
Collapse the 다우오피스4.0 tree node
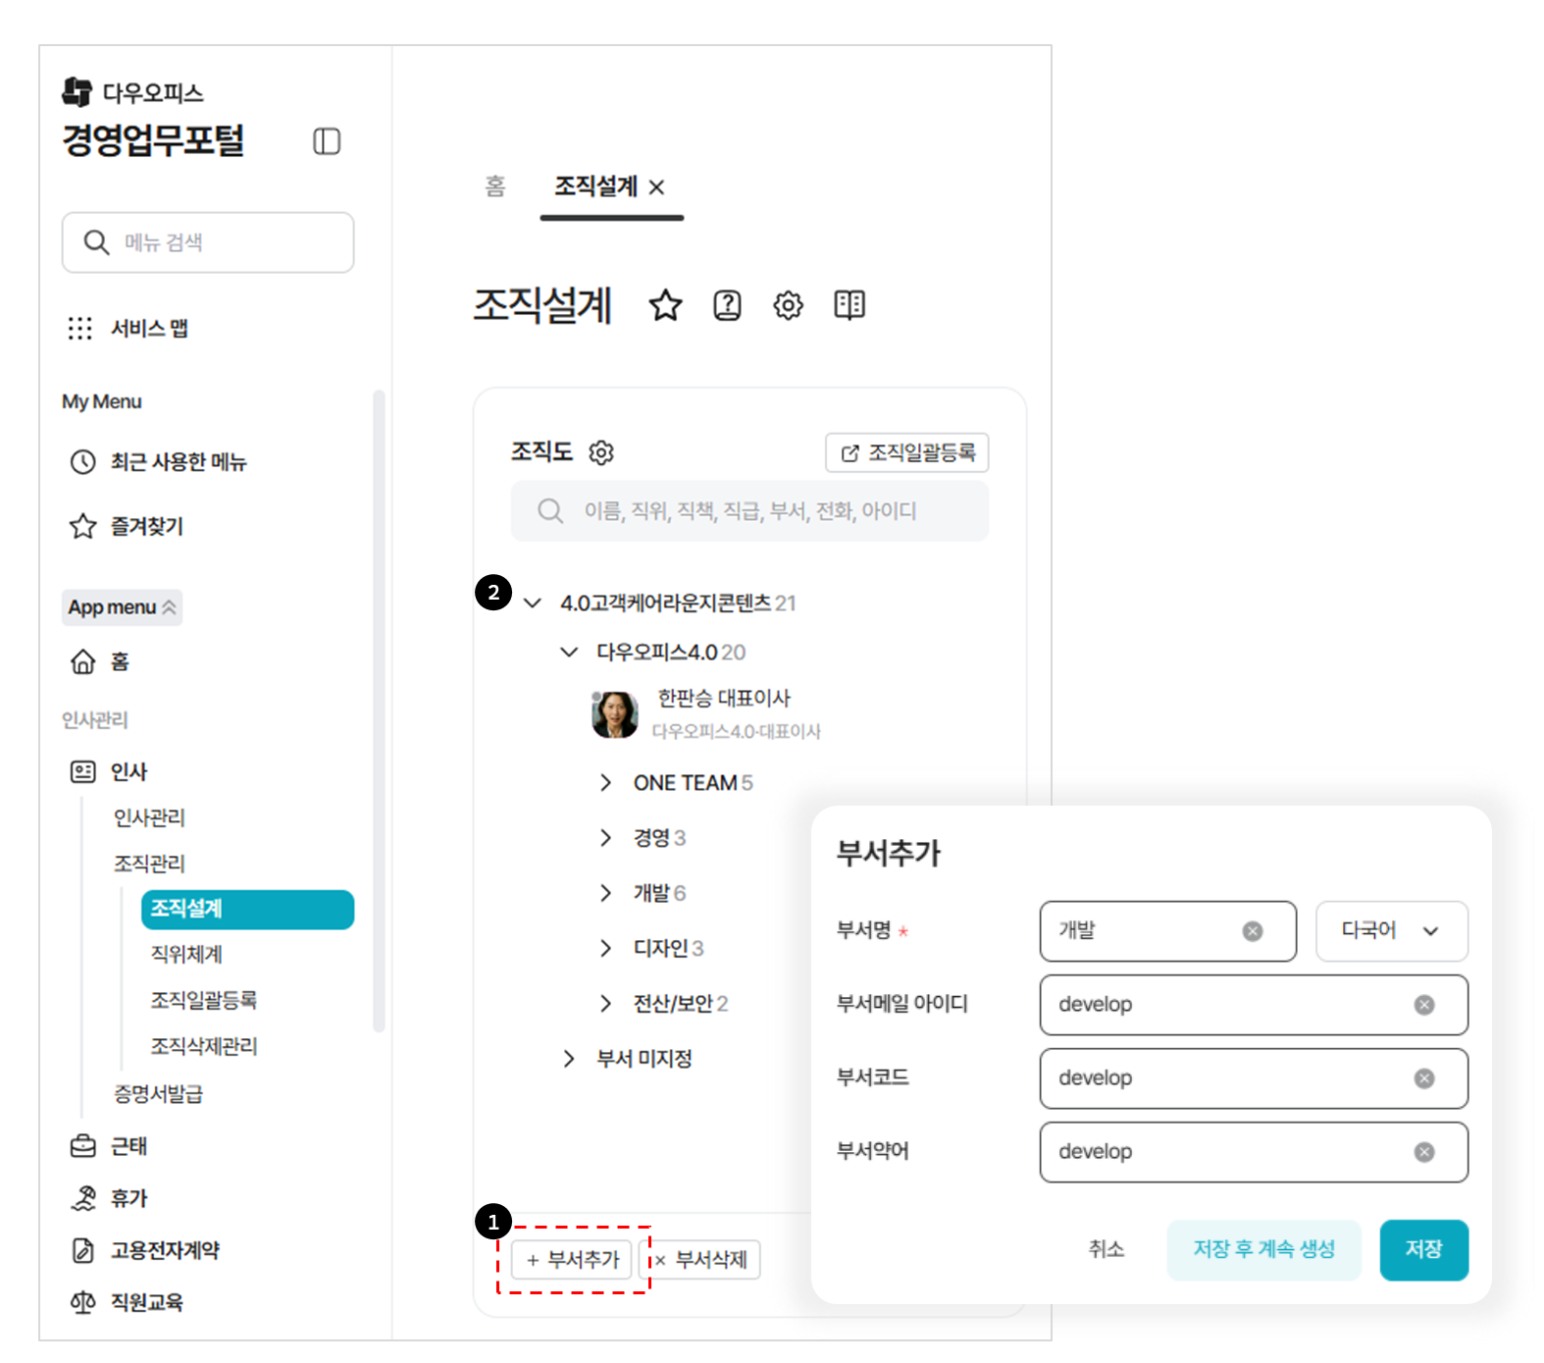pyautogui.click(x=569, y=653)
